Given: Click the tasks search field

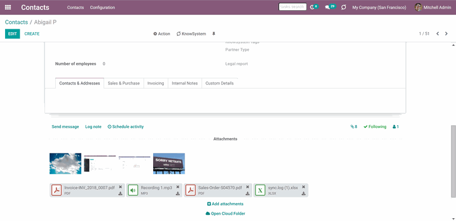Looking at the screenshot, I should (292, 7).
